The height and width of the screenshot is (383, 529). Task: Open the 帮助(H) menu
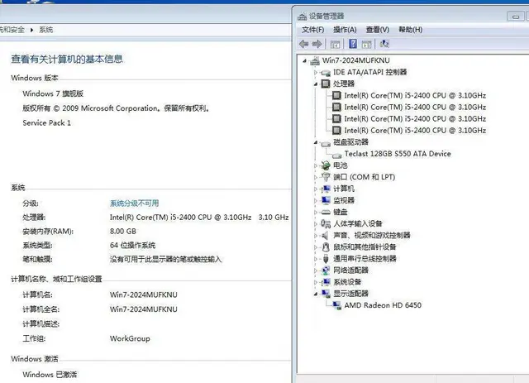[x=410, y=30]
